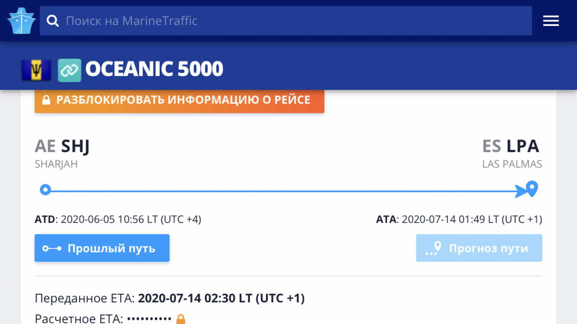Click 'Разблокировать информацию о рейсе' button
The image size is (577, 324).
point(179,100)
